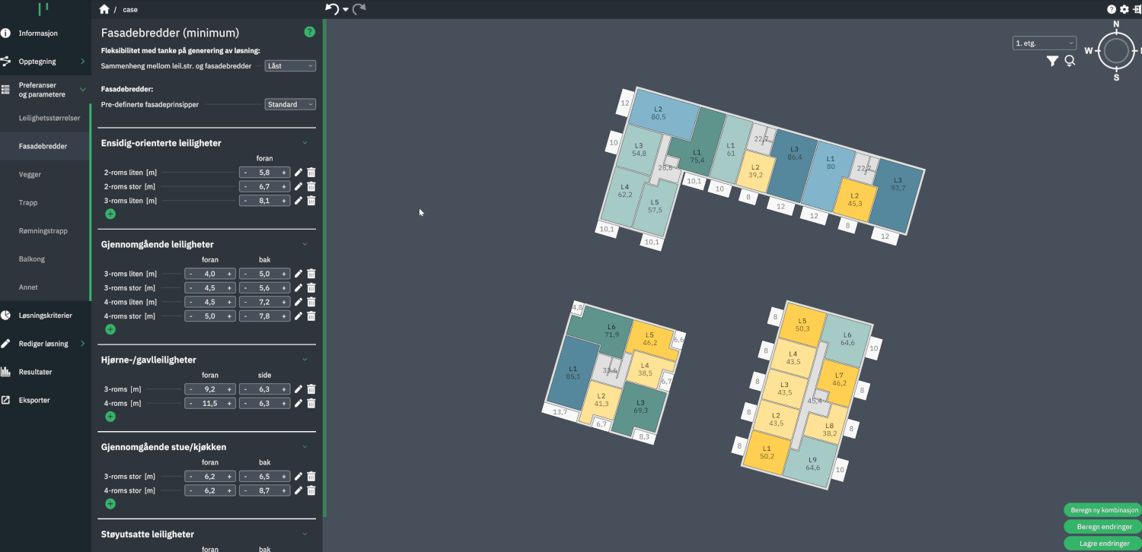Add row under Gjennomgående stue/kjøkken

click(x=110, y=504)
